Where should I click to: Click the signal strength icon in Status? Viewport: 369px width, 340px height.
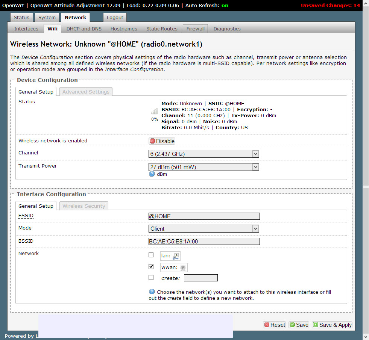point(154,111)
